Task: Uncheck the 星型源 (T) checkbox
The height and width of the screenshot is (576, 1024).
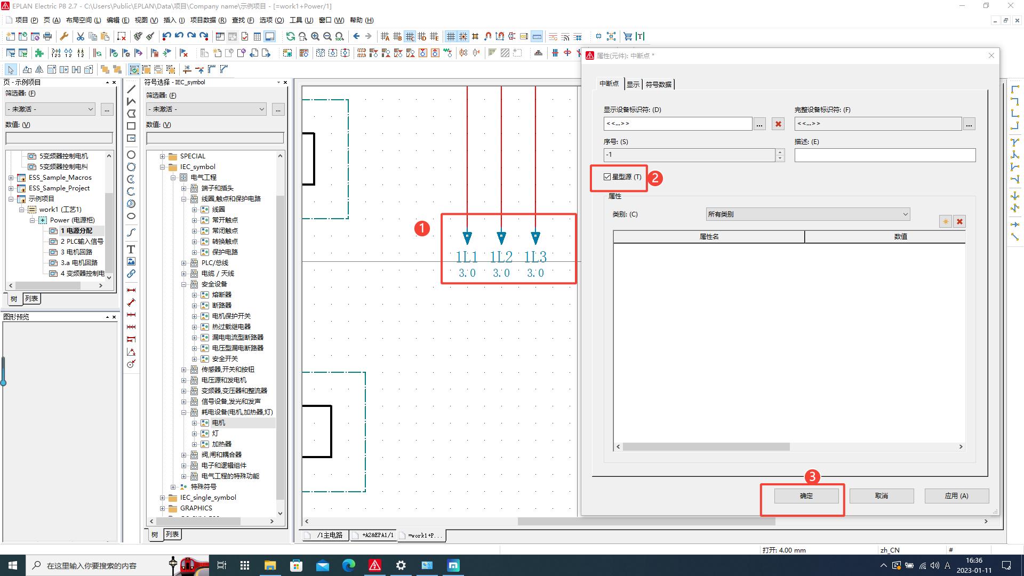Action: click(607, 177)
